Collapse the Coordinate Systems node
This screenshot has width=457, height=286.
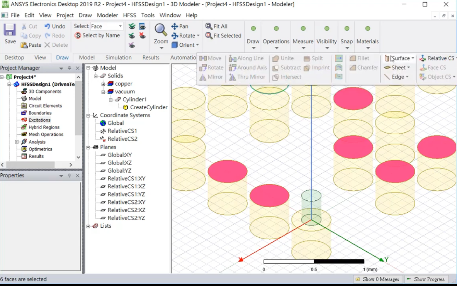click(x=88, y=115)
